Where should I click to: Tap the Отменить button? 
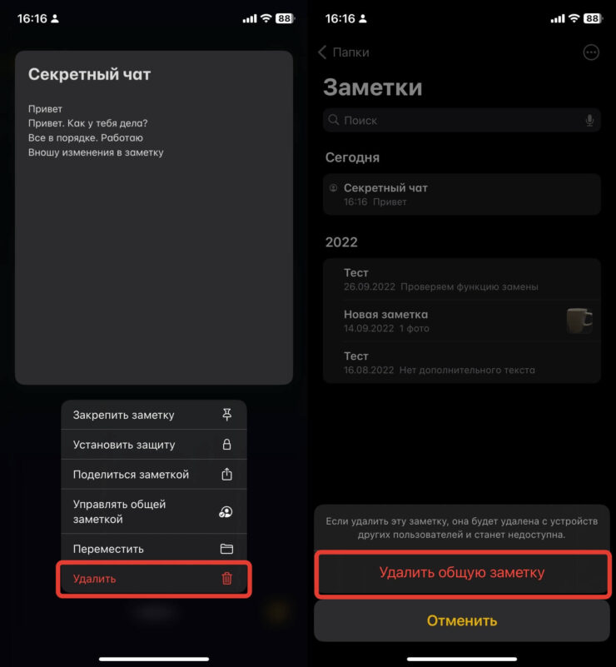click(x=461, y=620)
